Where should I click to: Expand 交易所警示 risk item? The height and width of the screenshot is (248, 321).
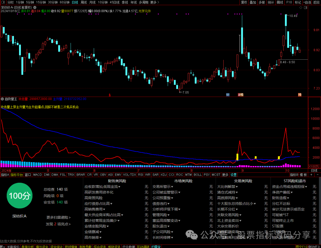coord(163,187)
